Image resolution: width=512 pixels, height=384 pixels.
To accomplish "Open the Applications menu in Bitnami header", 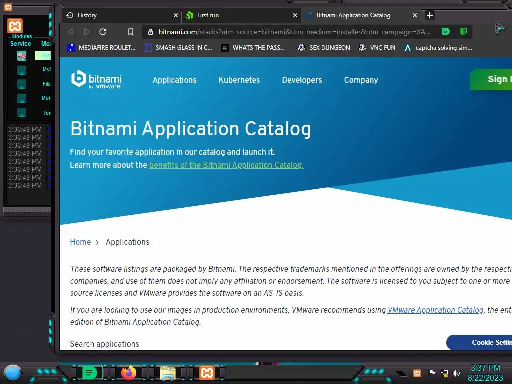I will pos(174,80).
